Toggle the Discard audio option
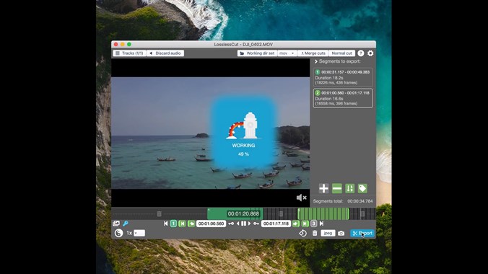This screenshot has height=274, width=488. (x=165, y=53)
